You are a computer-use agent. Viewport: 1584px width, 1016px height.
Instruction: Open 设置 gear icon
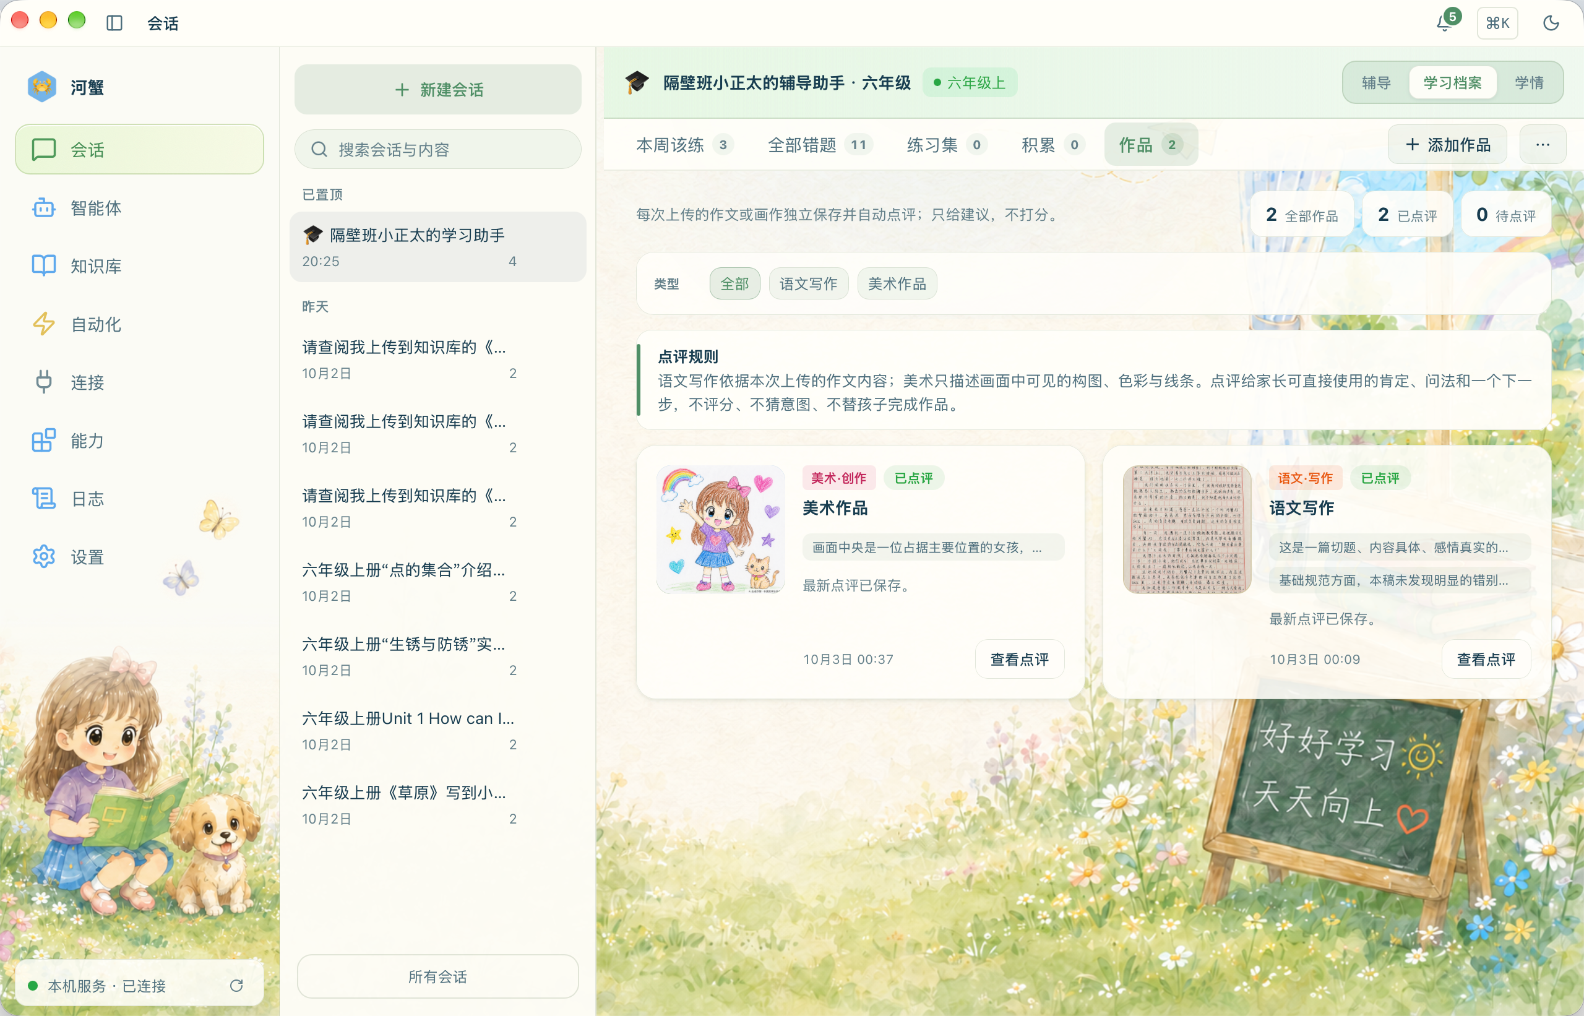coord(43,556)
